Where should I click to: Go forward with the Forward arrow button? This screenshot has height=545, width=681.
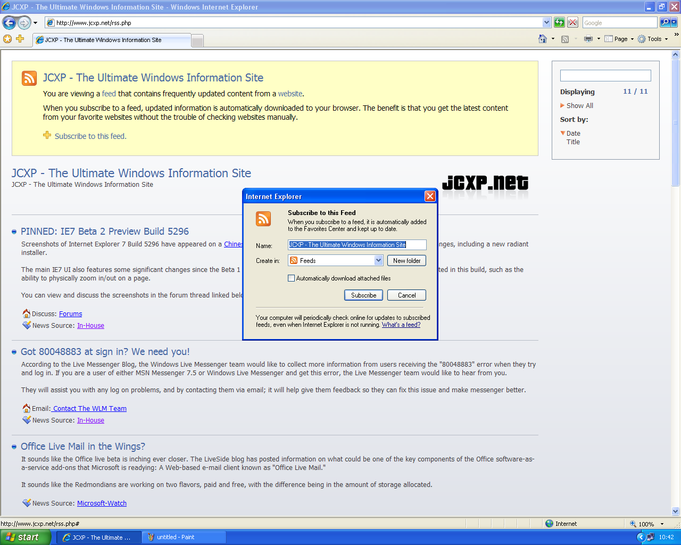point(24,22)
